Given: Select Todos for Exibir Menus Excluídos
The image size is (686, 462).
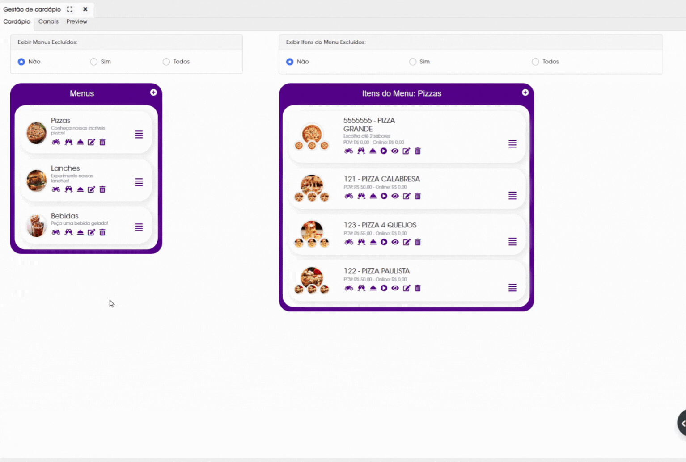Looking at the screenshot, I should pyautogui.click(x=166, y=62).
